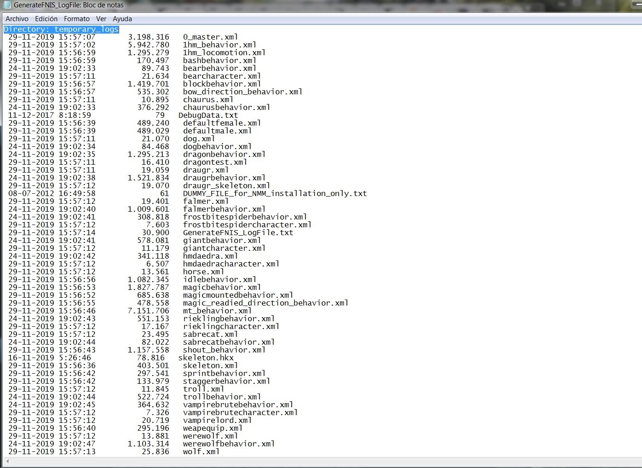Screen dimensions: 642x468
Task: Click the file name 'frostbitespidercharacter.xml'
Action: pos(247,225)
